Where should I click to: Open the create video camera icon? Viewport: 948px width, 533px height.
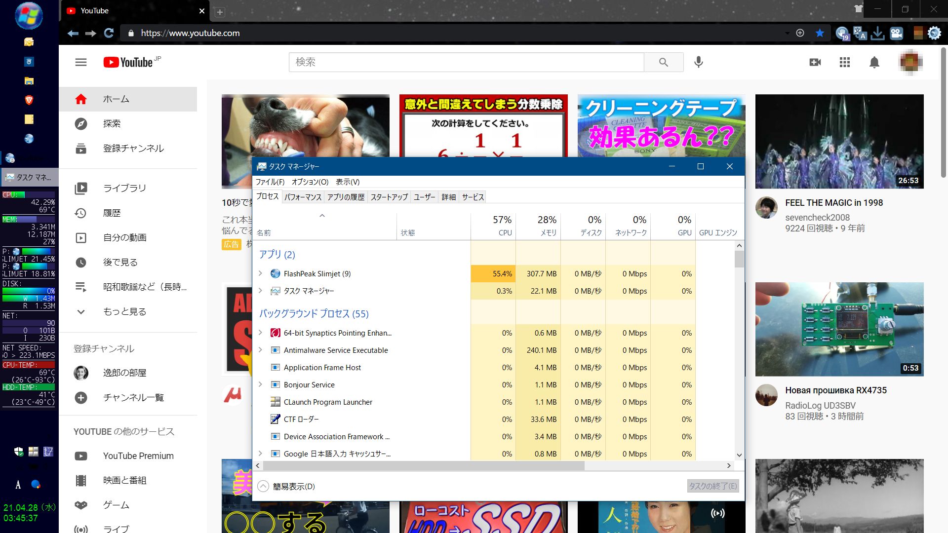[x=815, y=62]
